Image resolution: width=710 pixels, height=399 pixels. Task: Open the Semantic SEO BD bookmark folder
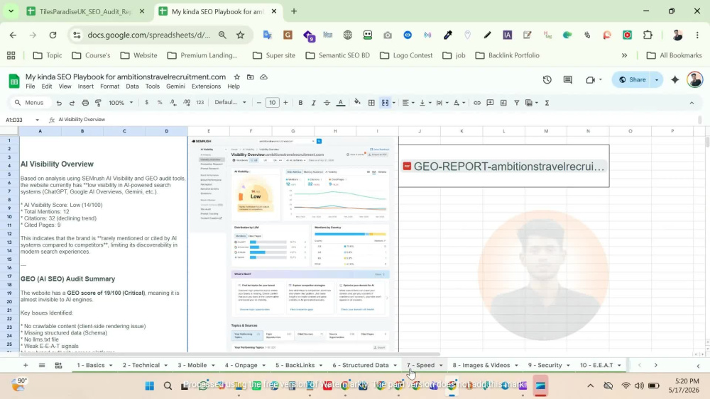point(337,55)
